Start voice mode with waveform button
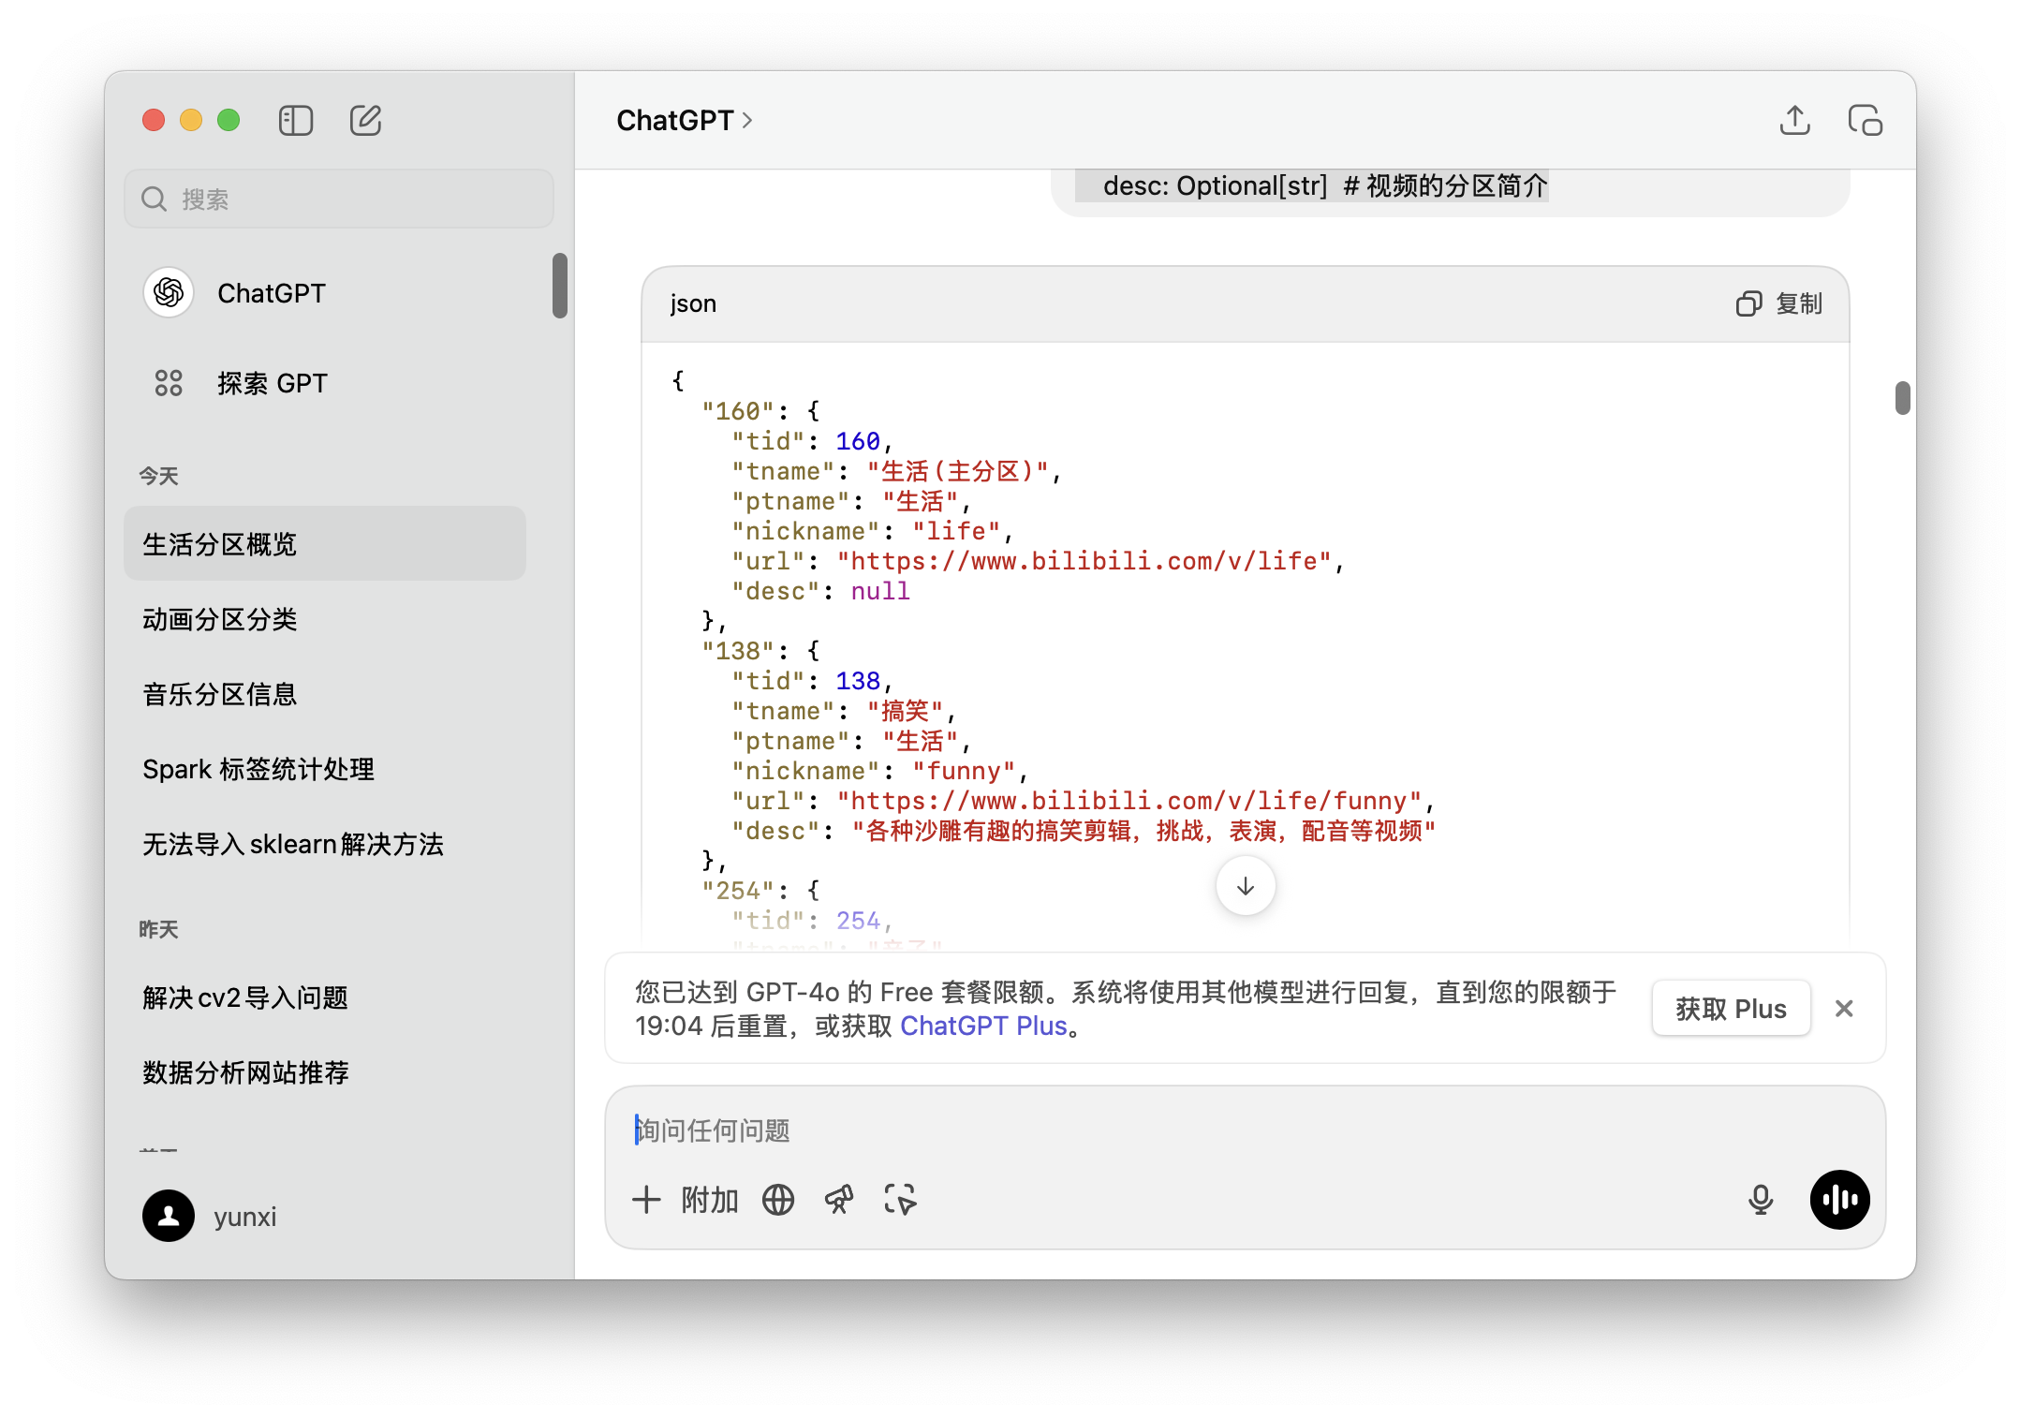This screenshot has width=2021, height=1418. point(1839,1200)
